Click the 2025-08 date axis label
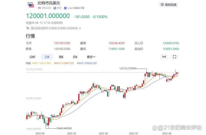This screenshot has width=206, height=135. click(167, 133)
